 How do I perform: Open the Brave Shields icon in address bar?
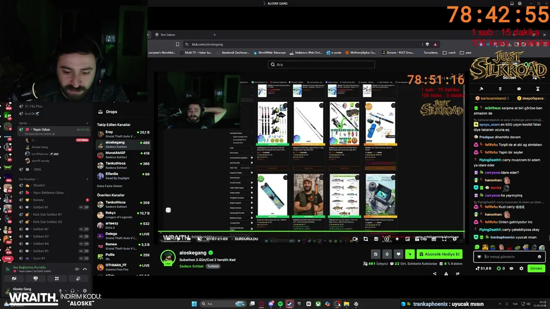pyautogui.click(x=427, y=44)
